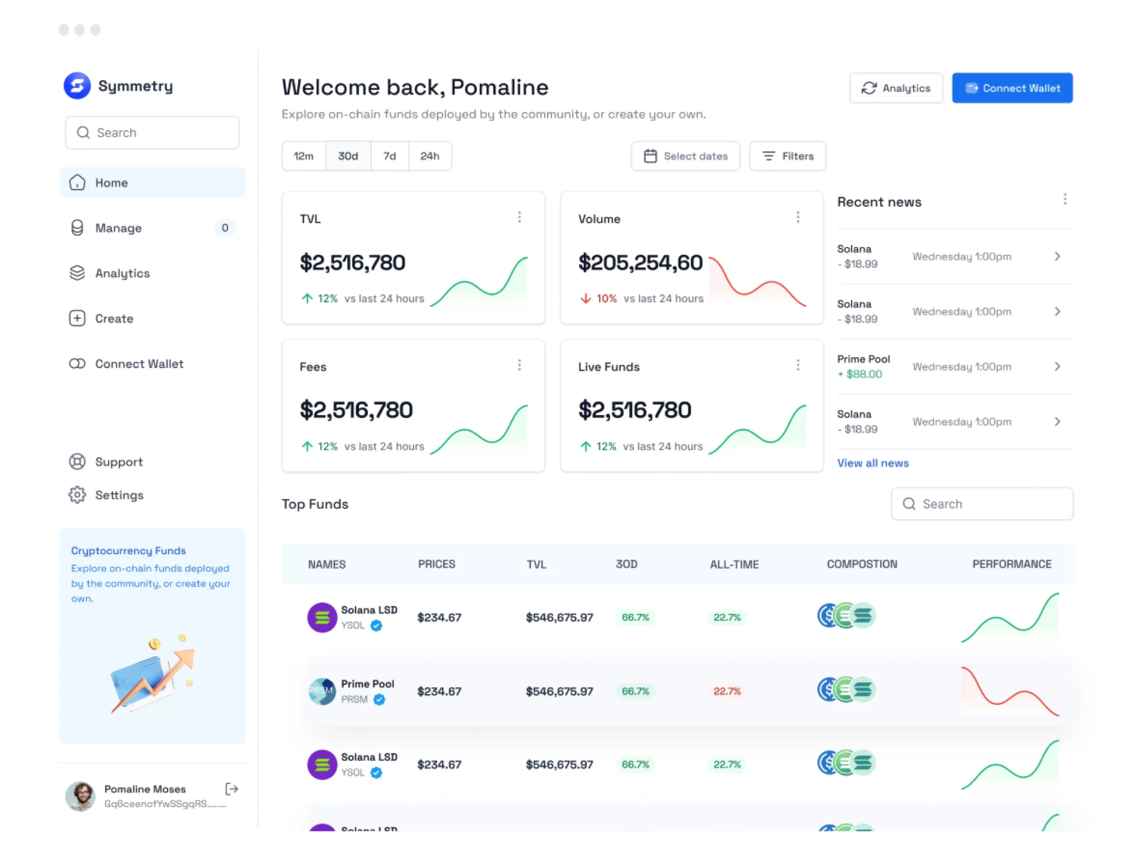The image size is (1134, 843).
Task: Click Pomaline Moses profile avatar
Action: (80, 796)
